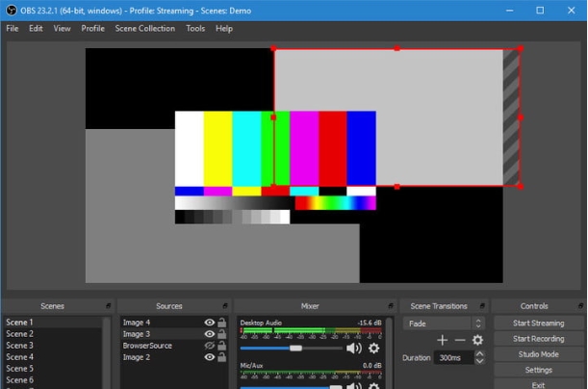This screenshot has width=588, height=389.
Task: Maximize the OBS window
Action: point(540,11)
